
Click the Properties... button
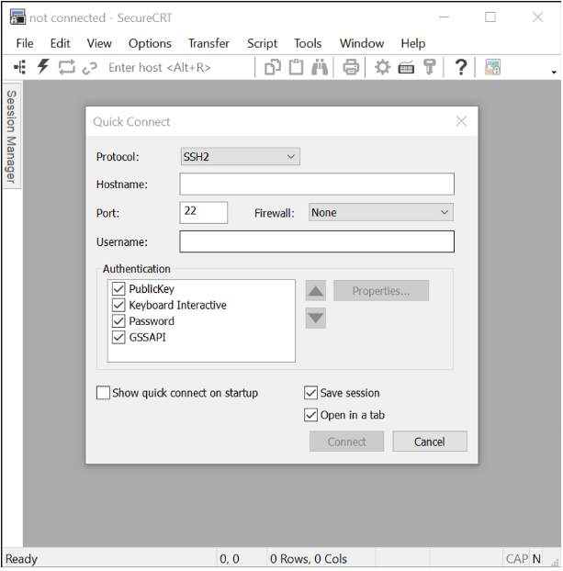click(381, 291)
